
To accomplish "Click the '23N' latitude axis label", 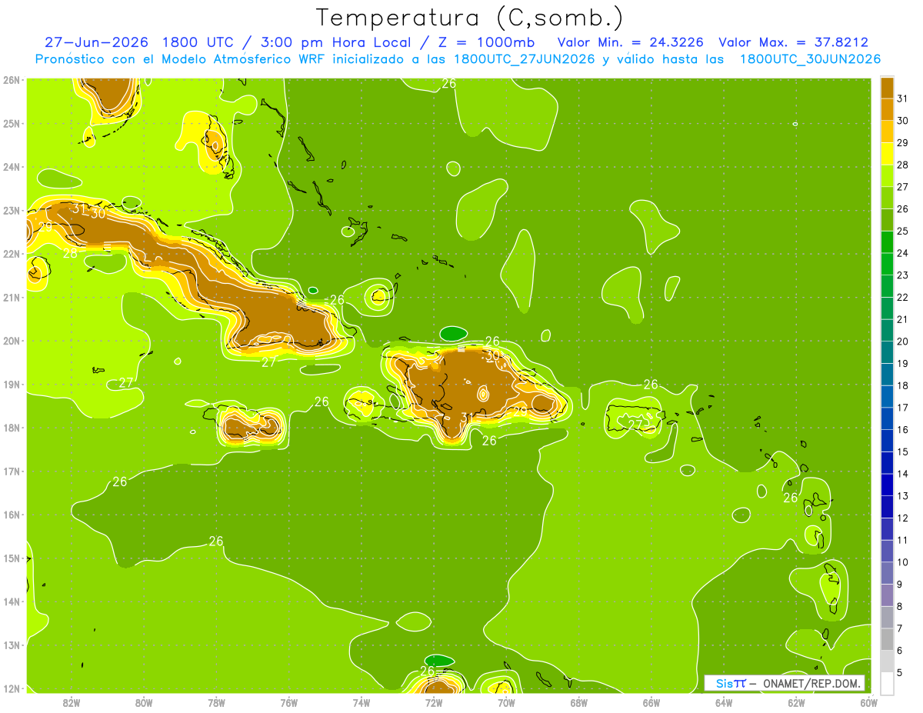I will (x=12, y=210).
